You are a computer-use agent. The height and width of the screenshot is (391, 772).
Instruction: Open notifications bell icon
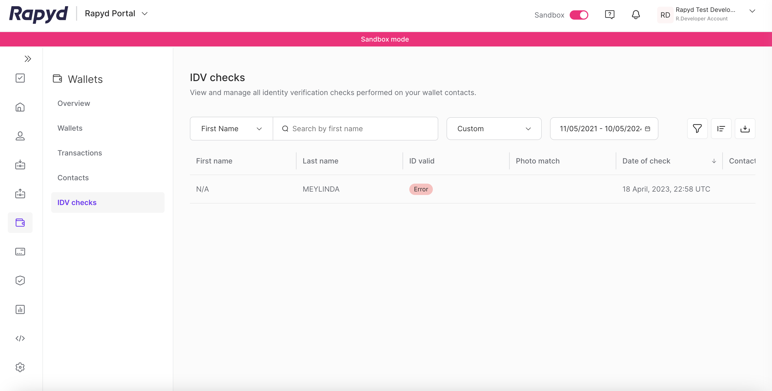pos(636,15)
